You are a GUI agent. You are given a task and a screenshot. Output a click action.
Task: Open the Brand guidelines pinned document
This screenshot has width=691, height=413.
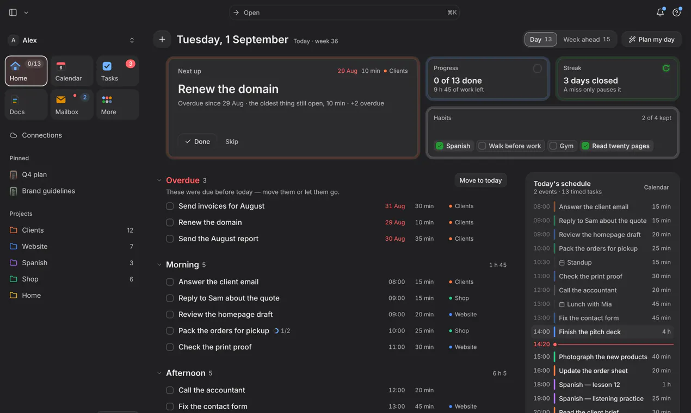point(71,191)
